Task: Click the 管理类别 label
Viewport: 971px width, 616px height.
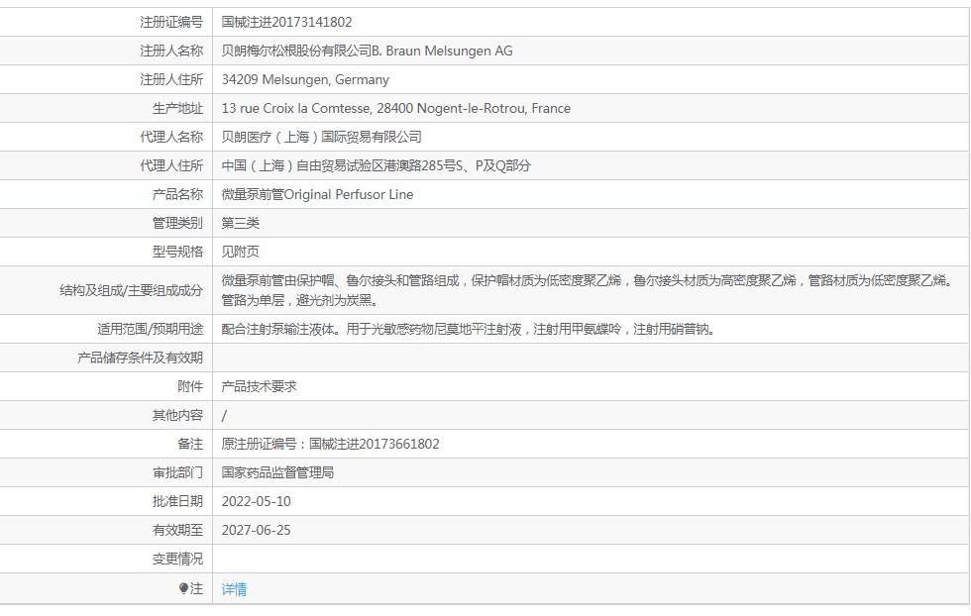Action: pyautogui.click(x=177, y=223)
